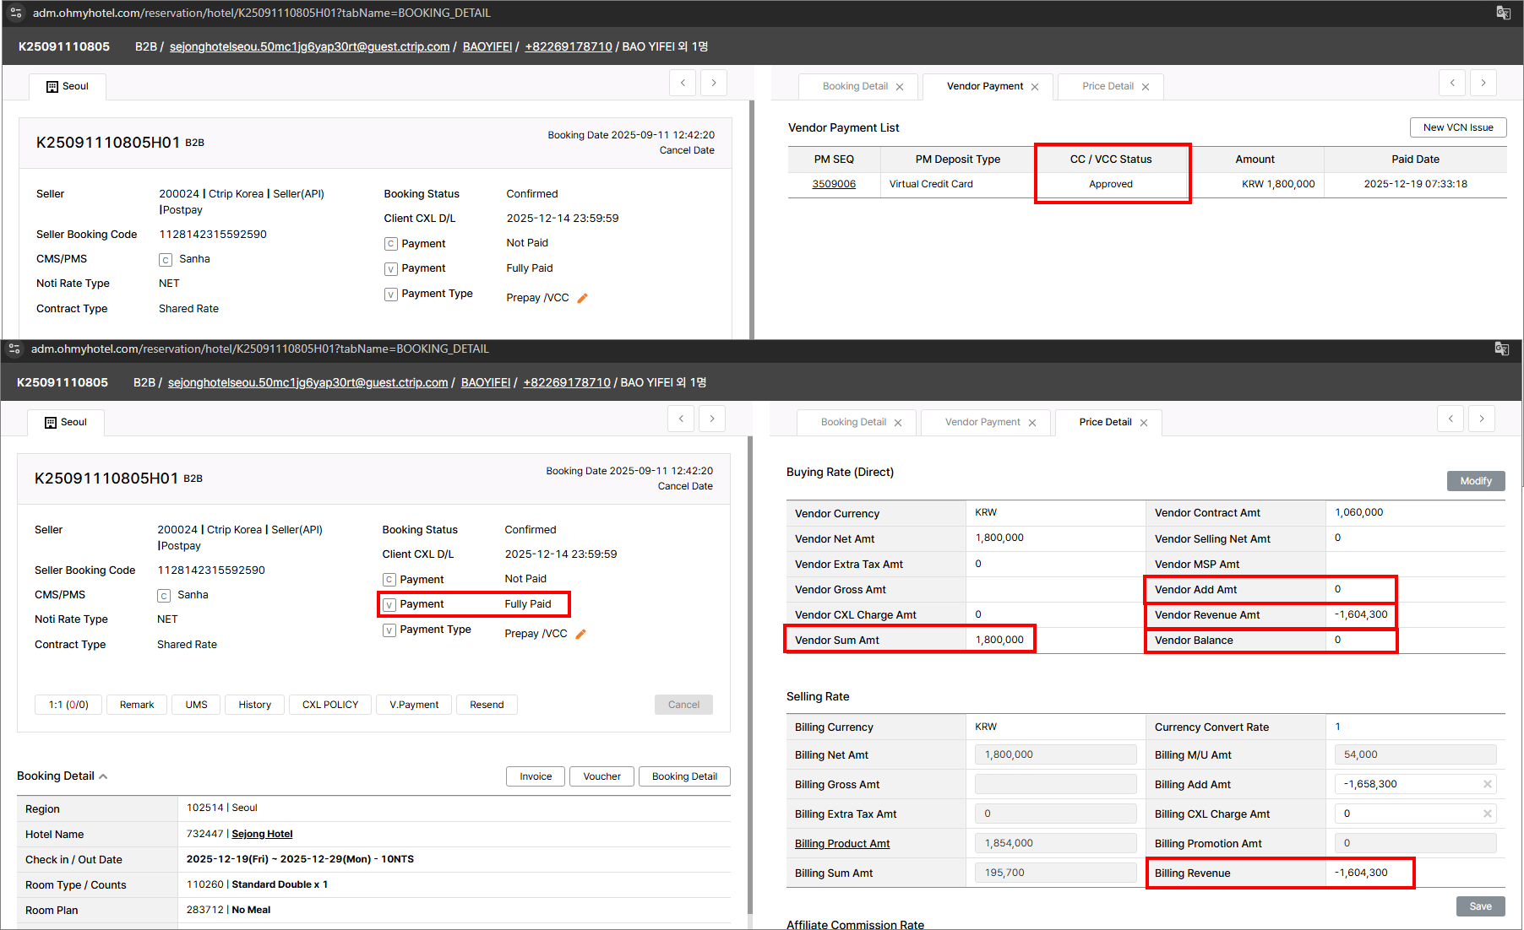Close the Price Detail tab with its X icon
This screenshot has width=1524, height=930.
tap(1144, 423)
